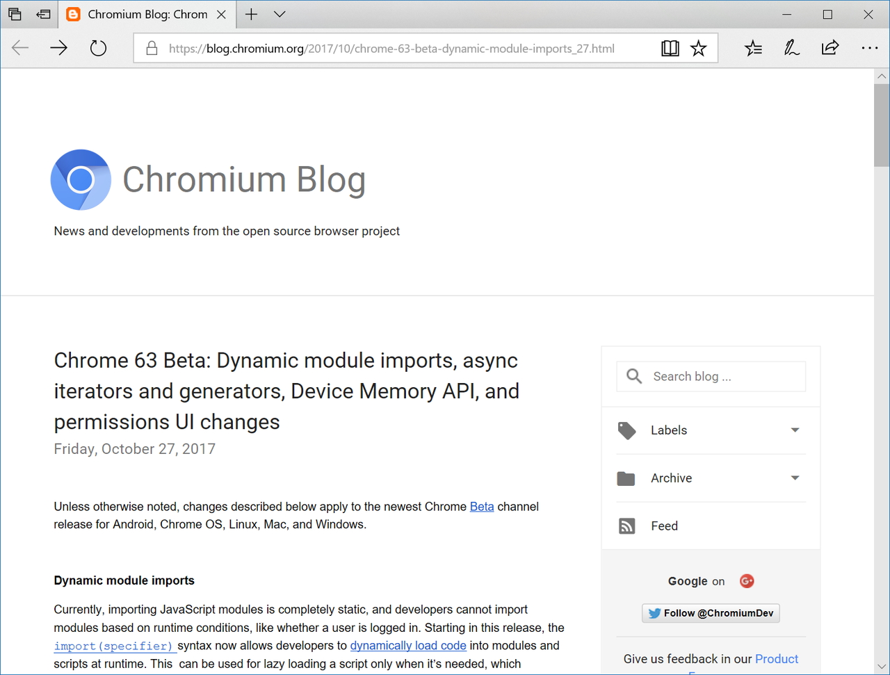This screenshot has width=890, height=675.
Task: Enable Reading view for this article
Action: [x=670, y=48]
